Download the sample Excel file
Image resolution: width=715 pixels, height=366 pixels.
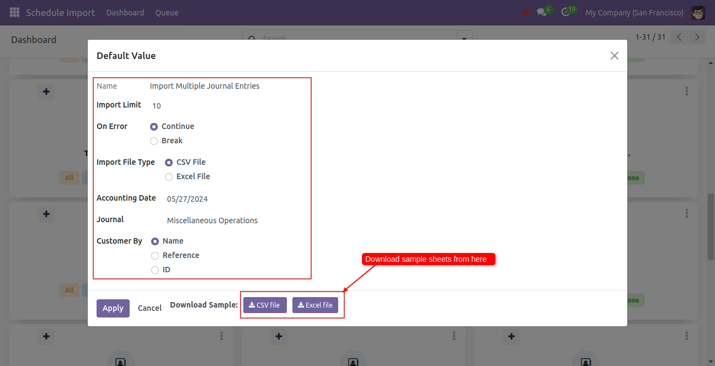click(x=315, y=305)
